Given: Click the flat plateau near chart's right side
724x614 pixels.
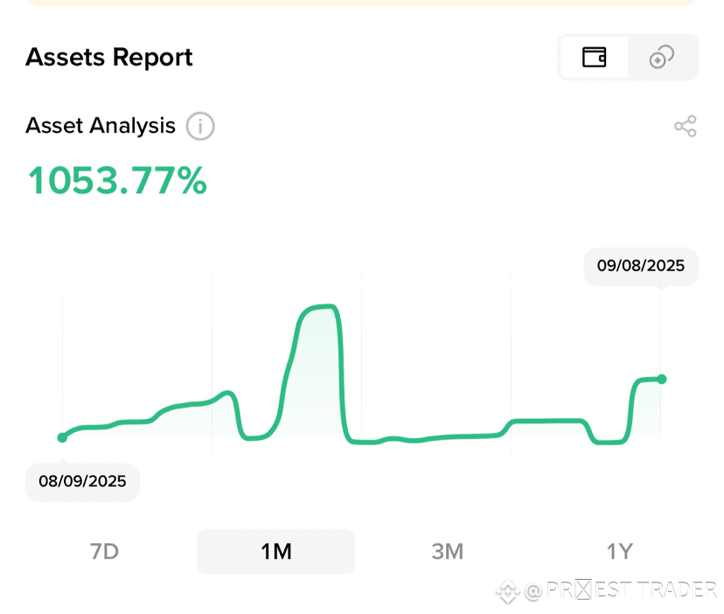Looking at the screenshot, I should 547,421.
